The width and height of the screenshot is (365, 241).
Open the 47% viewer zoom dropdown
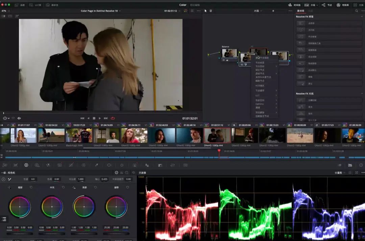pos(5,11)
